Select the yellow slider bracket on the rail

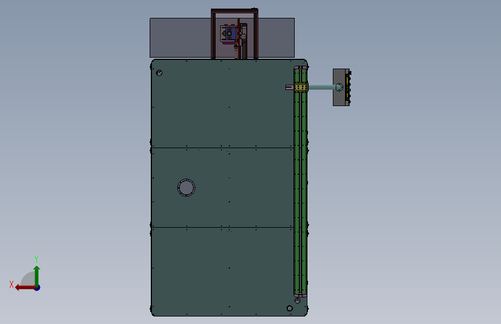pyautogui.click(x=300, y=87)
